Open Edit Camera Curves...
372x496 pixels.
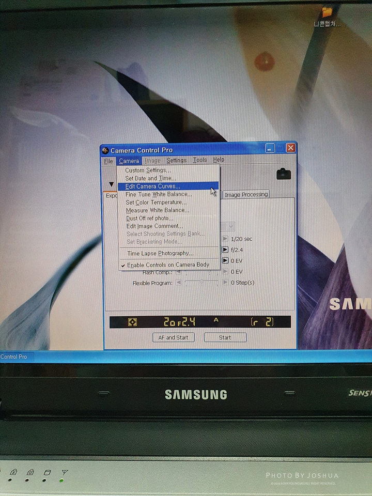pyautogui.click(x=168, y=187)
